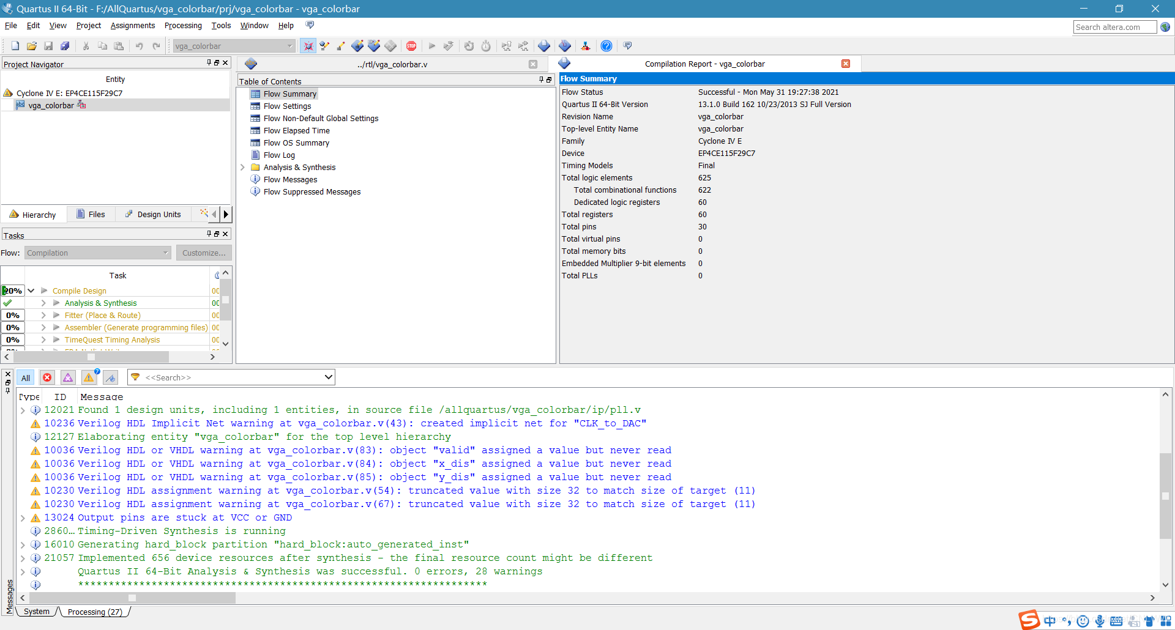Click the play-with-checkmark analysis toolbar icon

coord(449,46)
